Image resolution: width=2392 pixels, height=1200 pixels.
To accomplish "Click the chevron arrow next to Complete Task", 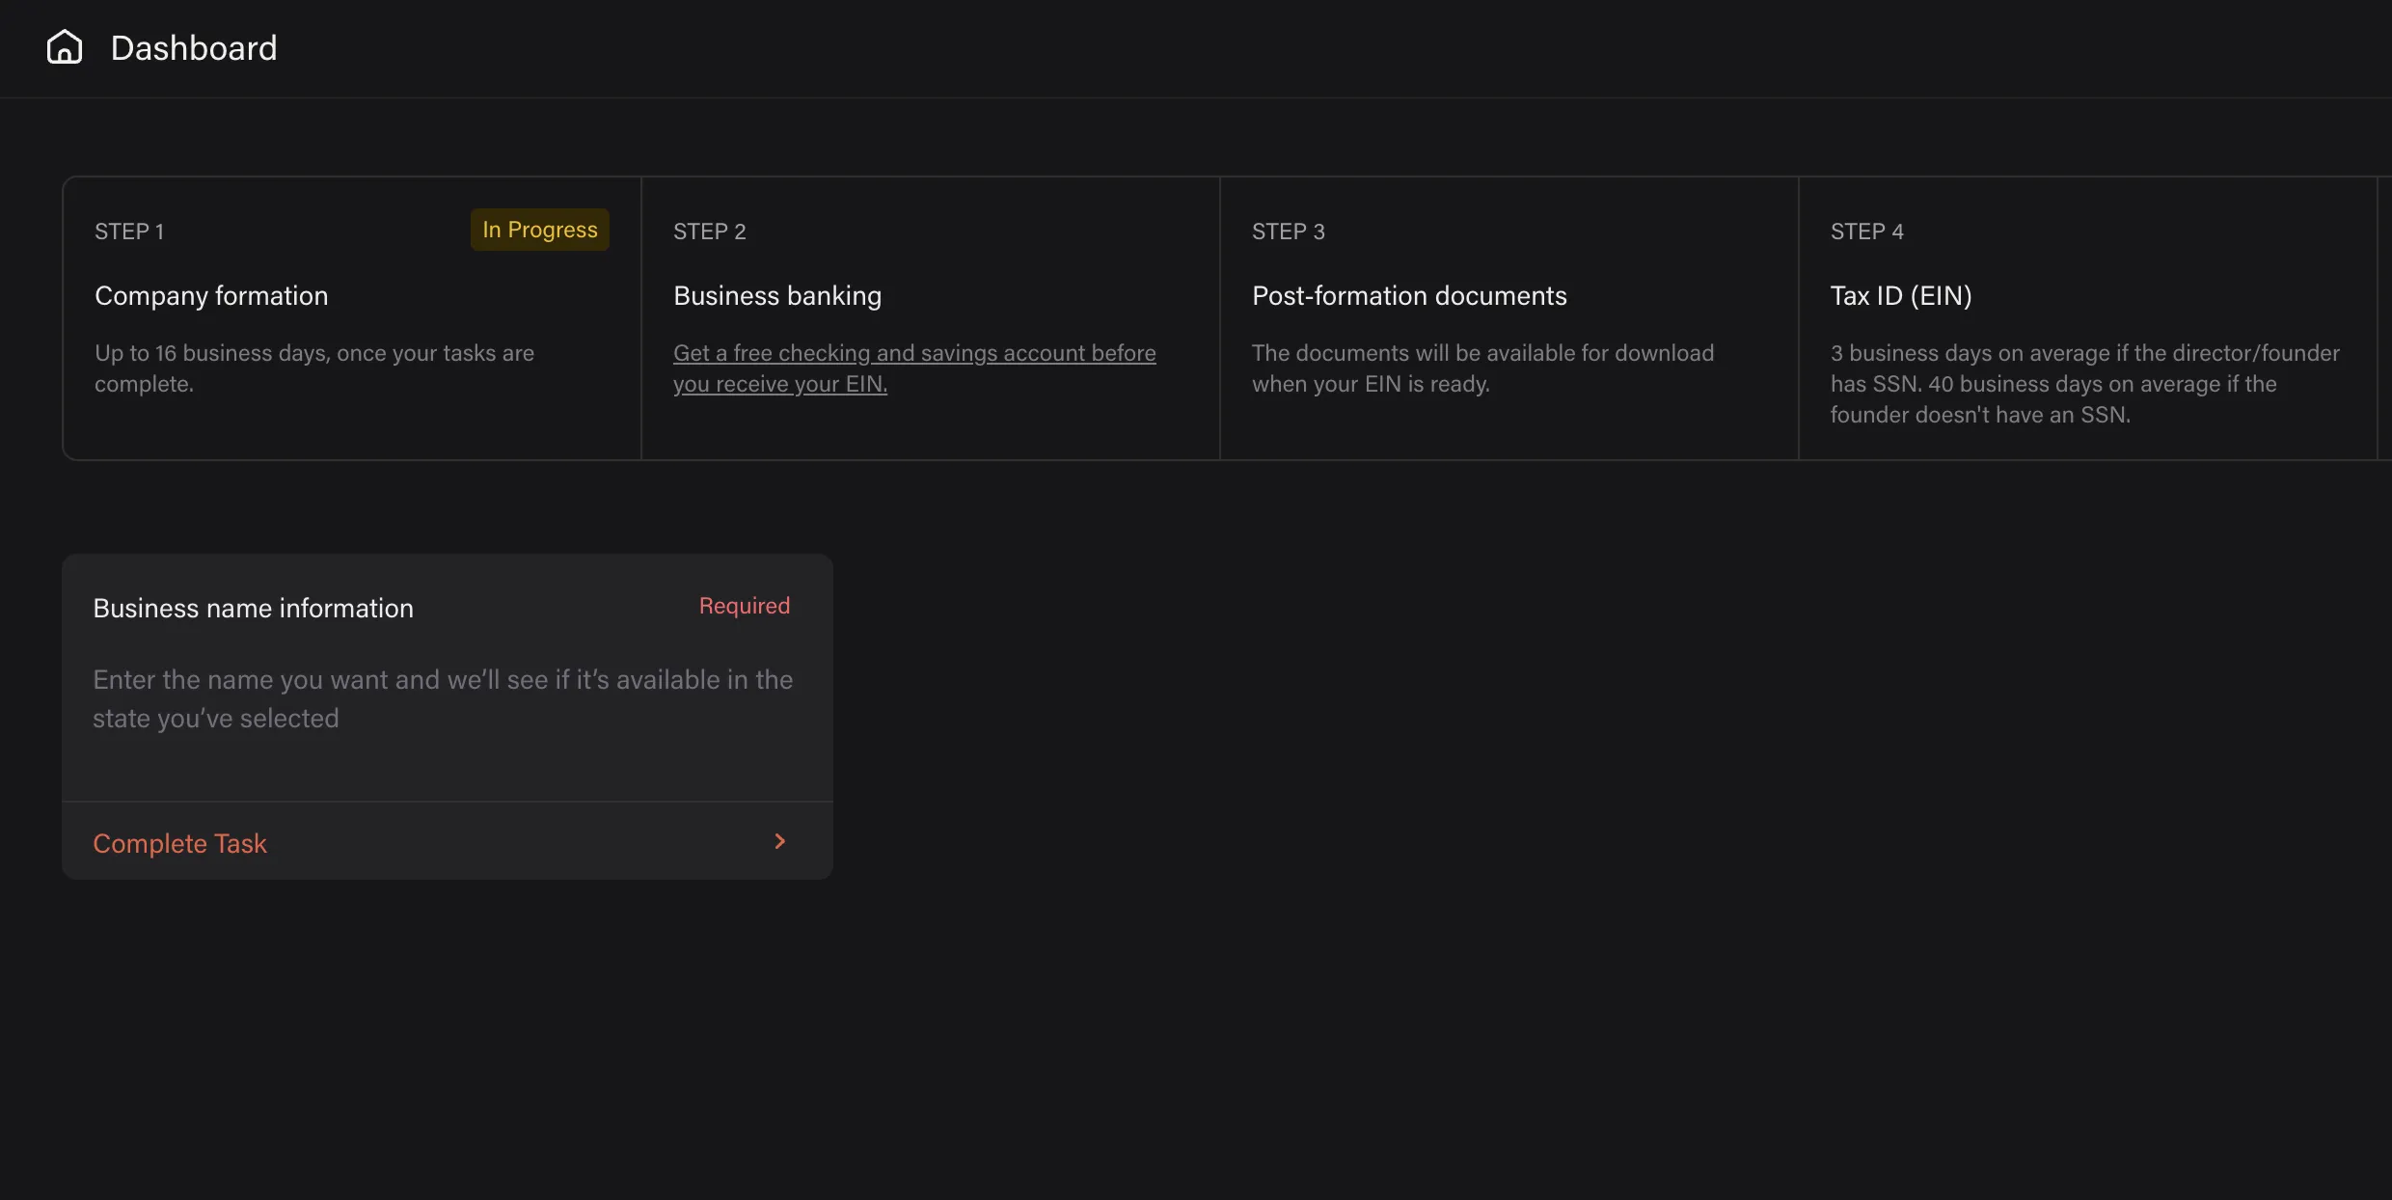I will pyautogui.click(x=779, y=842).
